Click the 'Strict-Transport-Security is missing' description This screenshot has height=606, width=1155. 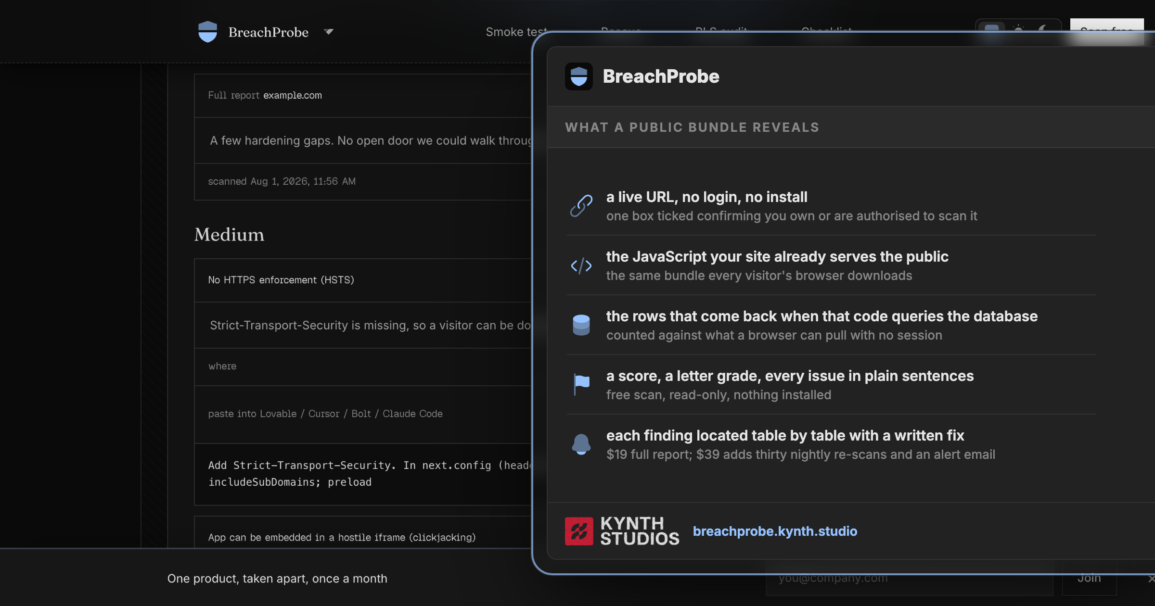(370, 325)
